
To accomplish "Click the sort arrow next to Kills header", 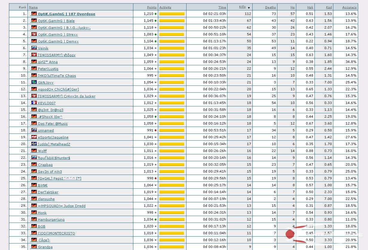I will [249, 8].
